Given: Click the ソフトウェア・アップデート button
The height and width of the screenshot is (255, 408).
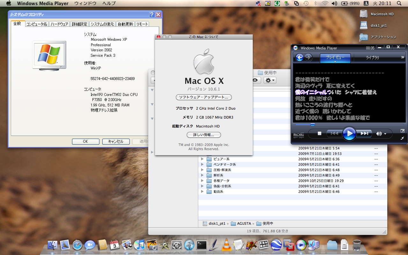Looking at the screenshot, I should (204, 97).
